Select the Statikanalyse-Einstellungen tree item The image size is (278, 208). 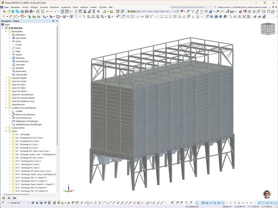(27, 121)
